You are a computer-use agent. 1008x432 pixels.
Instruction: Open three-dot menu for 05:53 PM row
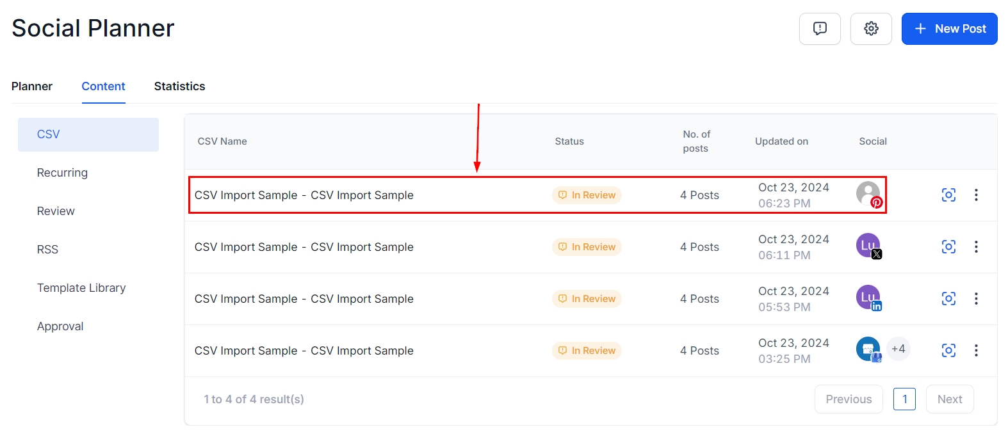pyautogui.click(x=976, y=299)
